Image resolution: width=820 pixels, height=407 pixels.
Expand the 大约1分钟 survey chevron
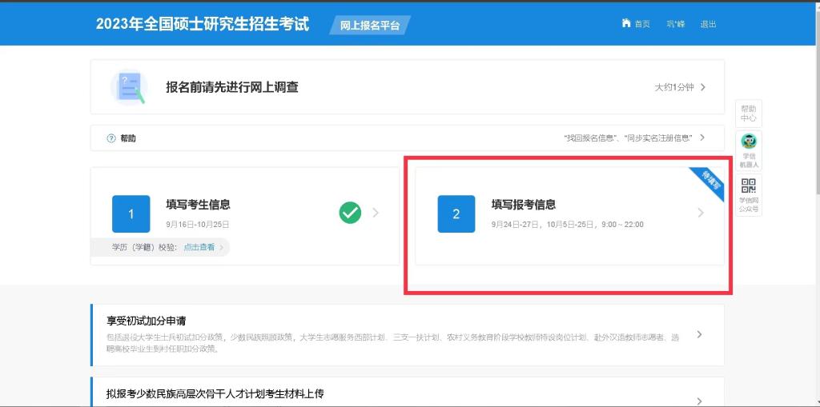pos(702,87)
